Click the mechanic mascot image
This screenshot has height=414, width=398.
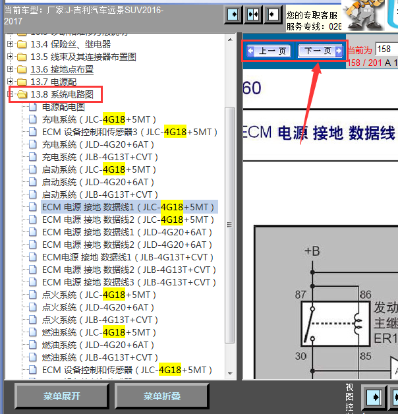point(364,15)
